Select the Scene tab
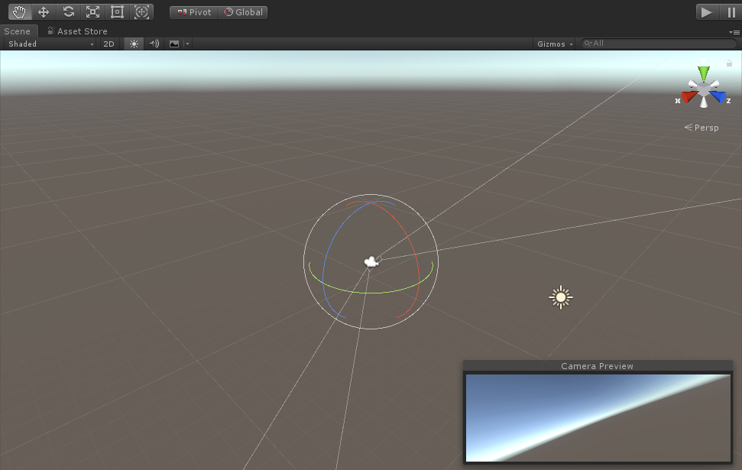The height and width of the screenshot is (470, 742). point(18,31)
